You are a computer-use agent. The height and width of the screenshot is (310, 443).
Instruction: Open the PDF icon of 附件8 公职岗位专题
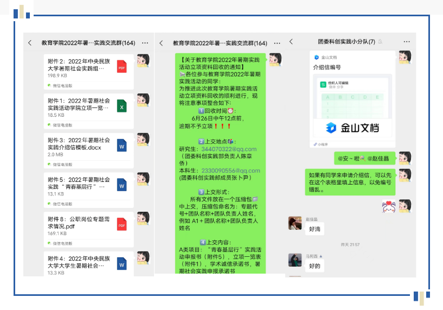pyautogui.click(x=121, y=225)
